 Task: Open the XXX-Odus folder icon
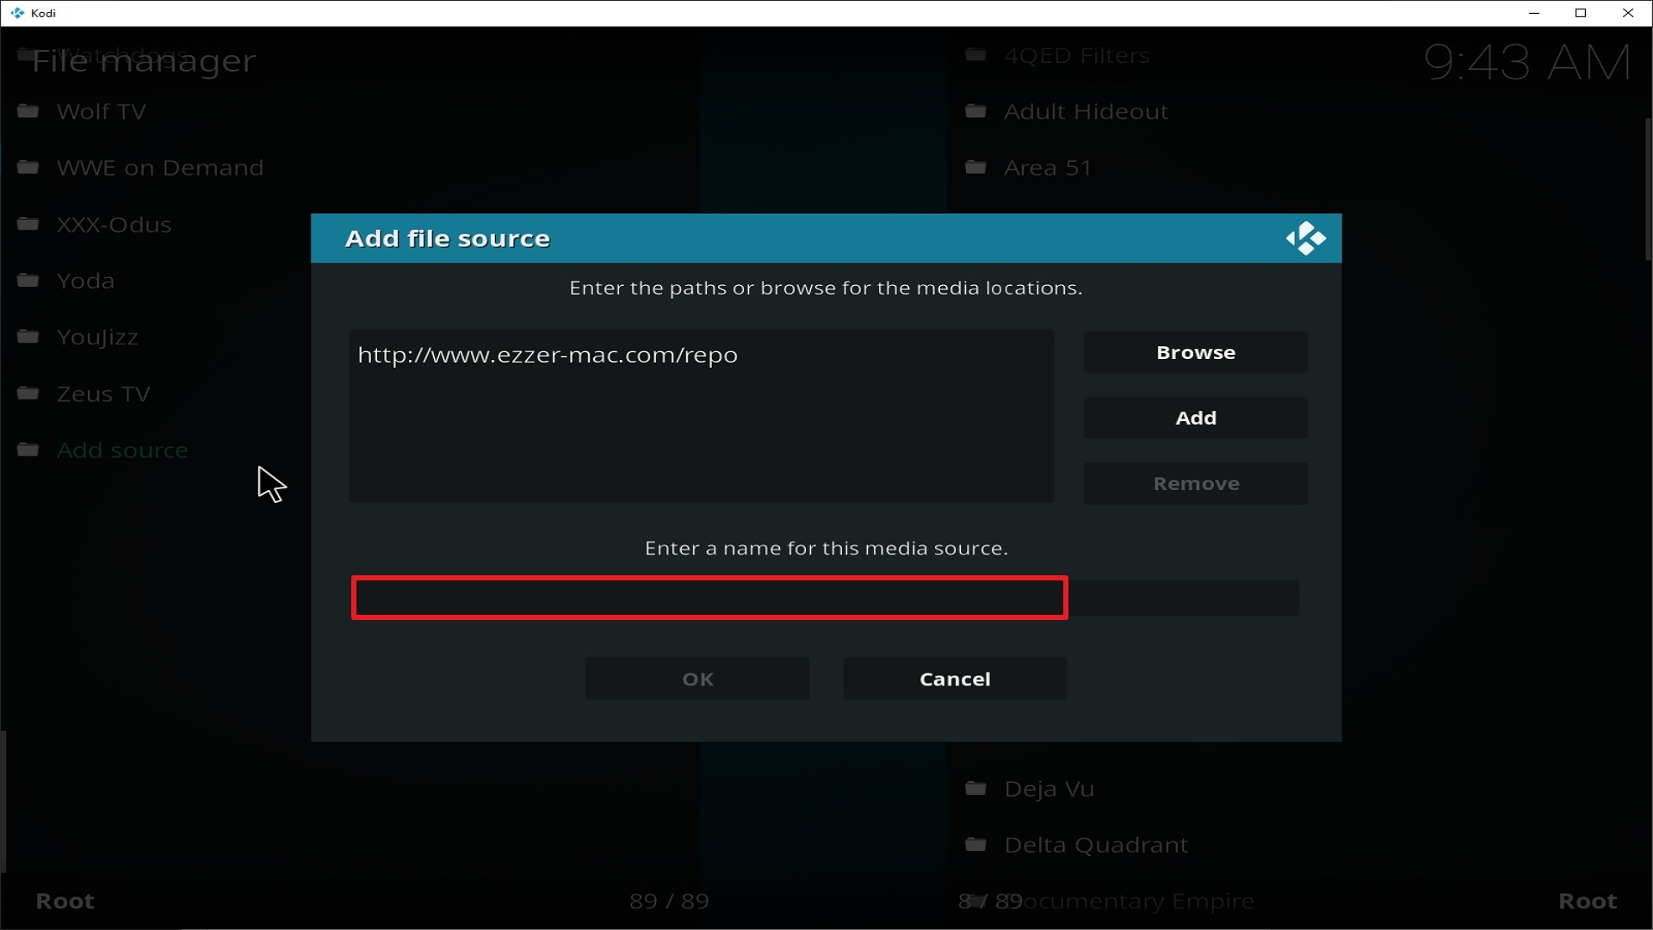[28, 224]
